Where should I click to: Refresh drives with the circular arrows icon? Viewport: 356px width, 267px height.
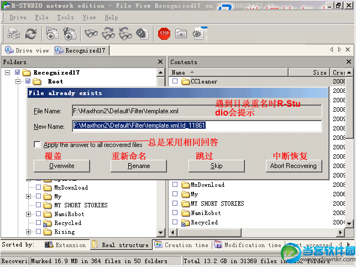click(31, 34)
